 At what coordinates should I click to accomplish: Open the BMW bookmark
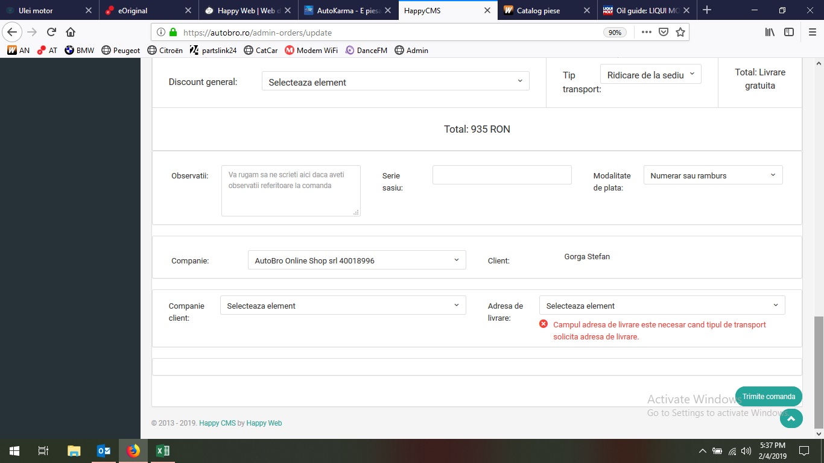(x=80, y=50)
